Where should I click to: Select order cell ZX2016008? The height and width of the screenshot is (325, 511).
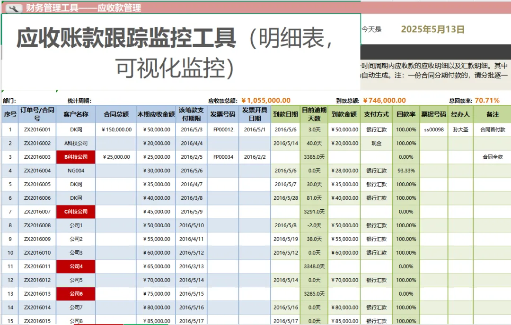click(x=37, y=225)
